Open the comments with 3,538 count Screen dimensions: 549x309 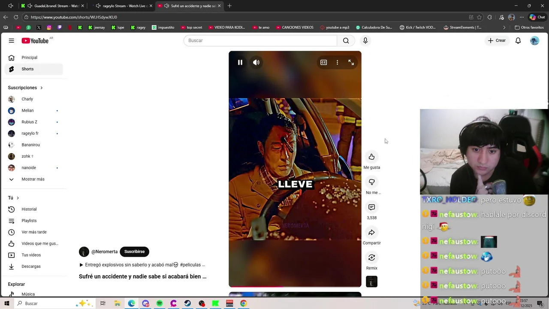[372, 207]
